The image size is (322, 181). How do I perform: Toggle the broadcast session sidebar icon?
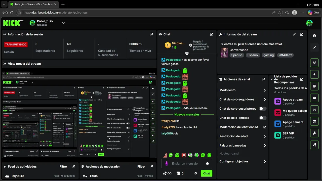pos(314,110)
